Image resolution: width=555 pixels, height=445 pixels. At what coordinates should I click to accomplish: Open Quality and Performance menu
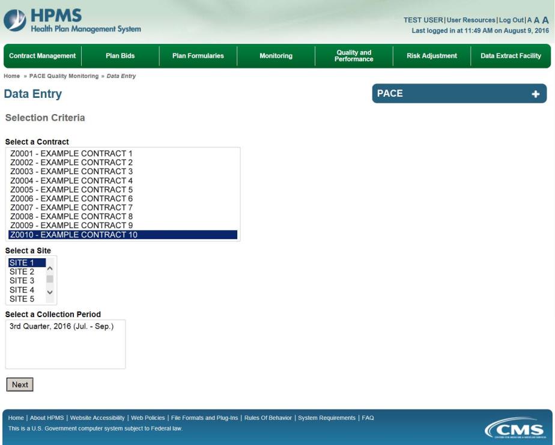(x=354, y=56)
